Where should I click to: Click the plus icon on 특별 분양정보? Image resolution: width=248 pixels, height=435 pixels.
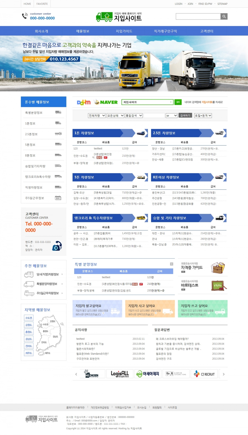(x=171, y=264)
